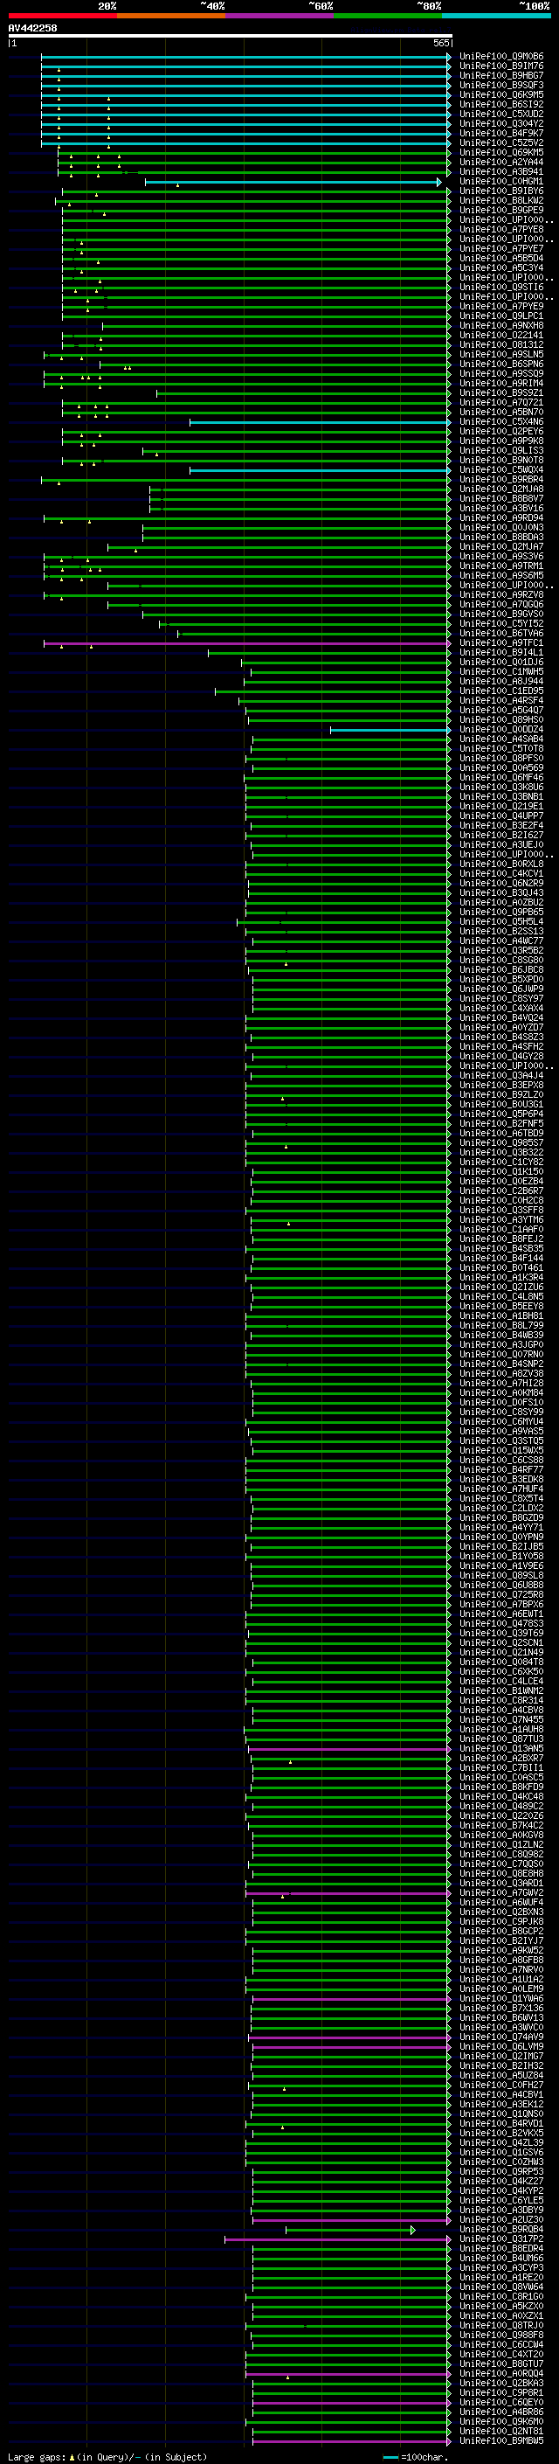The height and width of the screenshot is (2464, 559).
Task: Click the UniRef100_Q69KM5 label
Action: (x=501, y=152)
